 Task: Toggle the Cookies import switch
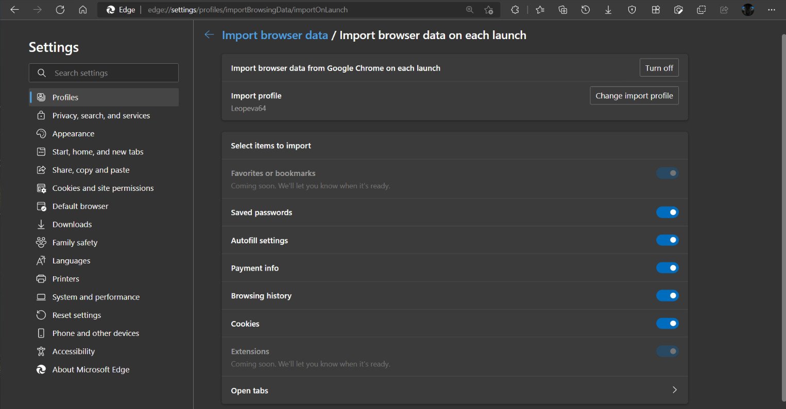click(x=667, y=324)
